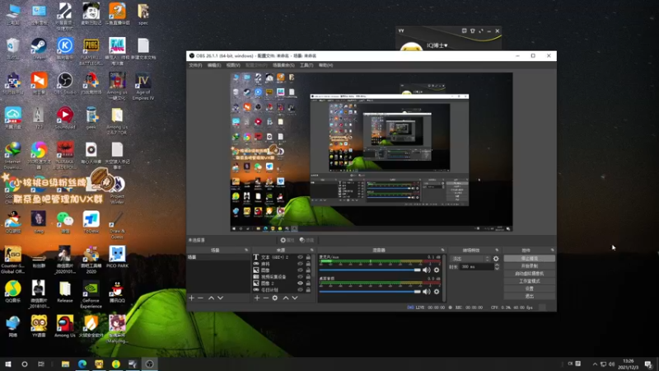Viewport: 659px width, 371px height.
Task: Remove selected scene with minus icon
Action: click(200, 298)
